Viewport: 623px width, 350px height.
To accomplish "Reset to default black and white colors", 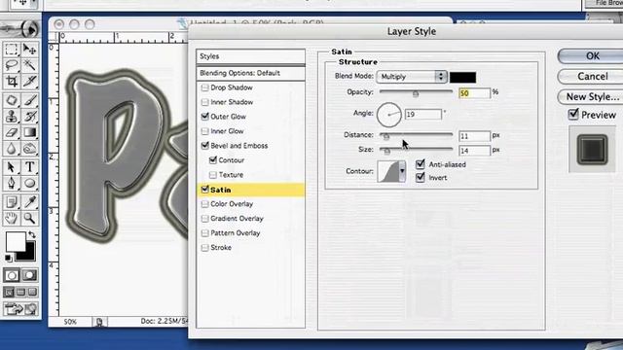I will click(x=9, y=258).
